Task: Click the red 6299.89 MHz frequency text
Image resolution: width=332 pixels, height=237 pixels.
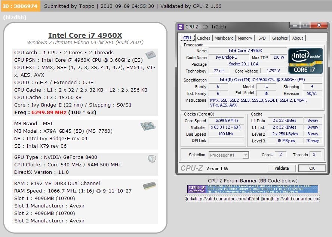Action: tap(49, 113)
